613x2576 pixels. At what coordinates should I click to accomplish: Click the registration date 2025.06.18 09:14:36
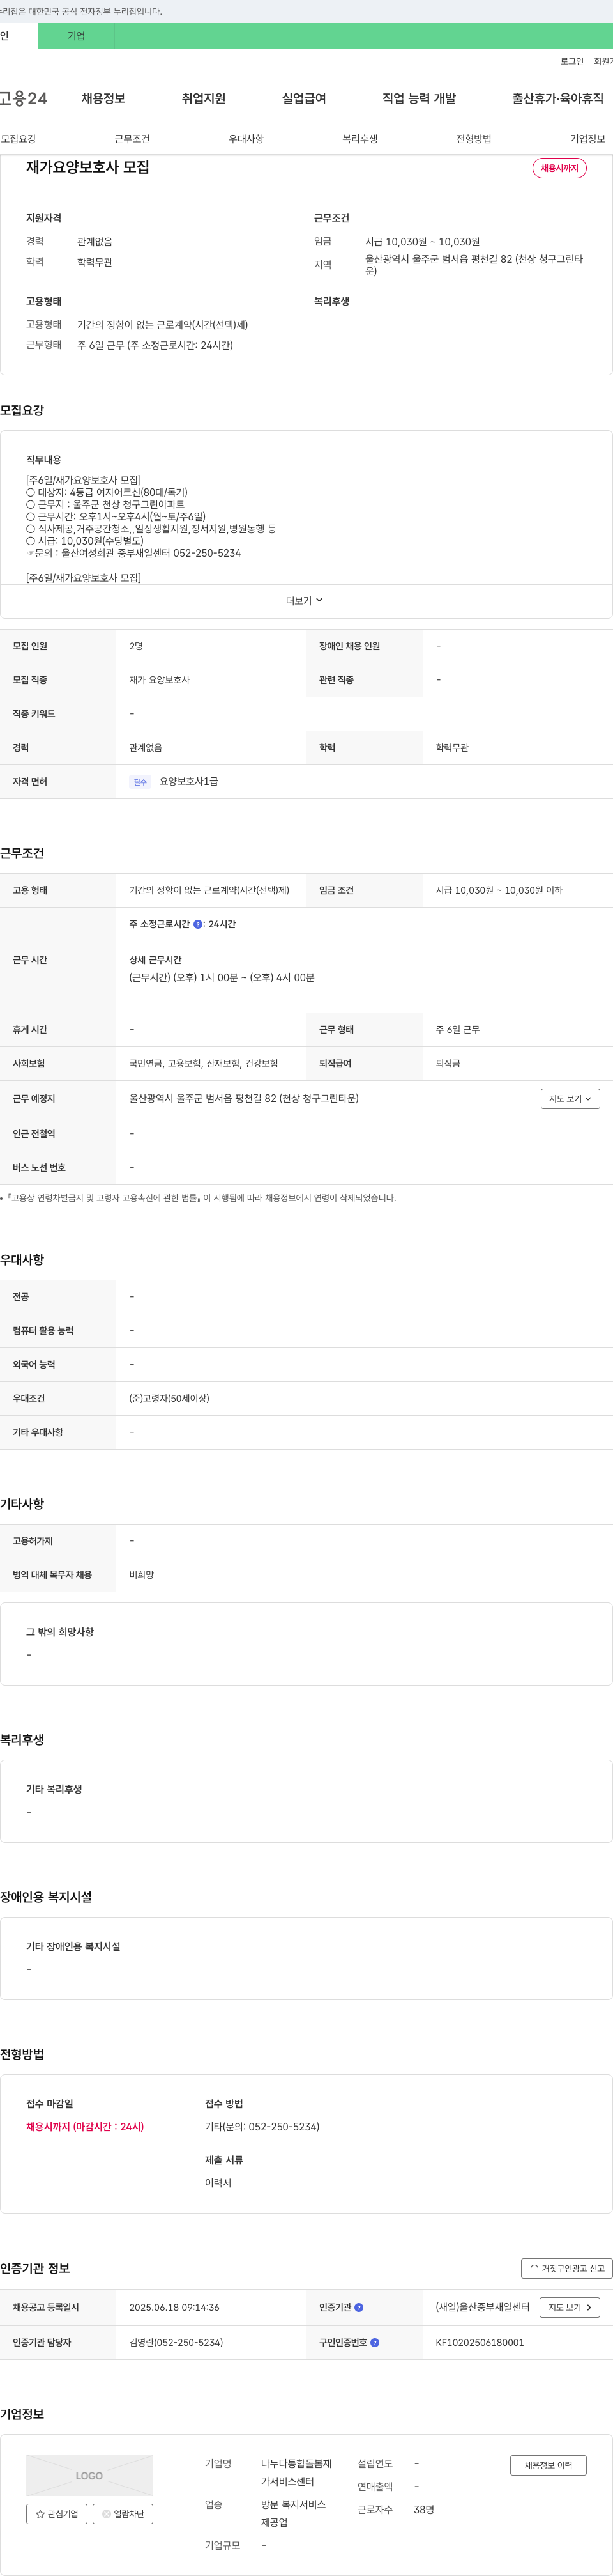point(174,2307)
